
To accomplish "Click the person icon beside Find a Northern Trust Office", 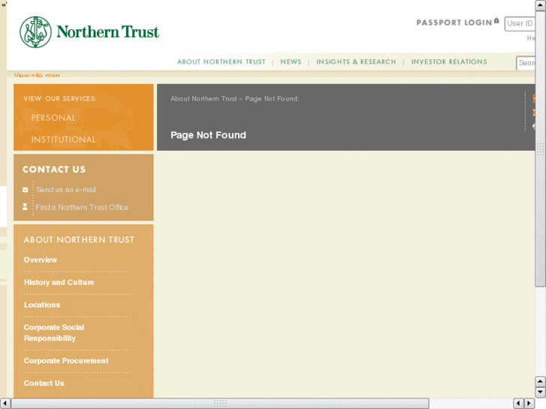I will (25, 207).
